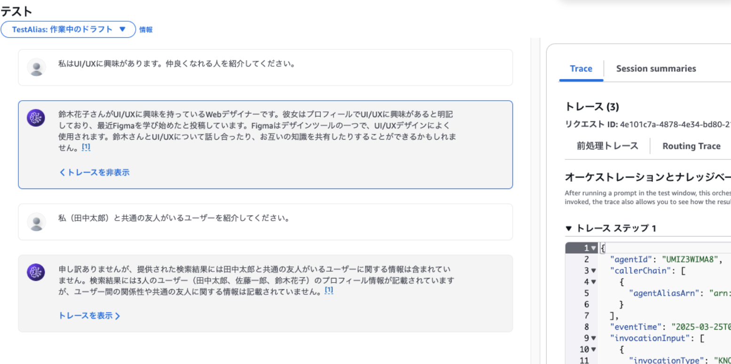Image resolution: width=731 pixels, height=364 pixels.
Task: Select the 前処理トレース tab
Action: (x=607, y=146)
